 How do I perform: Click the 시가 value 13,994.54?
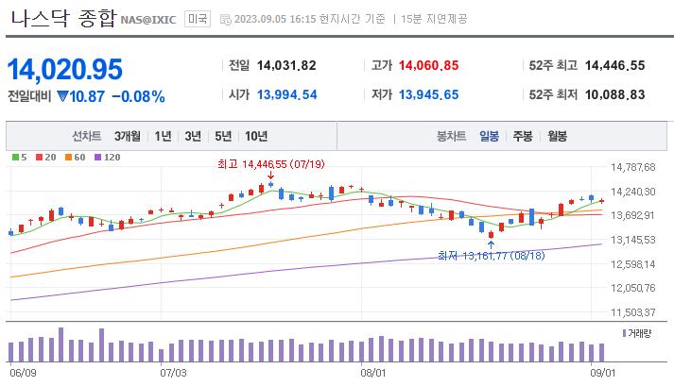[286, 95]
